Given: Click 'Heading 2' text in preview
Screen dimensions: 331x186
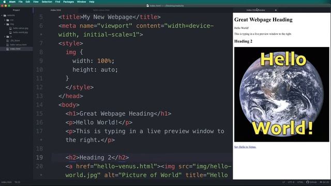Looking at the screenshot, I should (x=243, y=41).
